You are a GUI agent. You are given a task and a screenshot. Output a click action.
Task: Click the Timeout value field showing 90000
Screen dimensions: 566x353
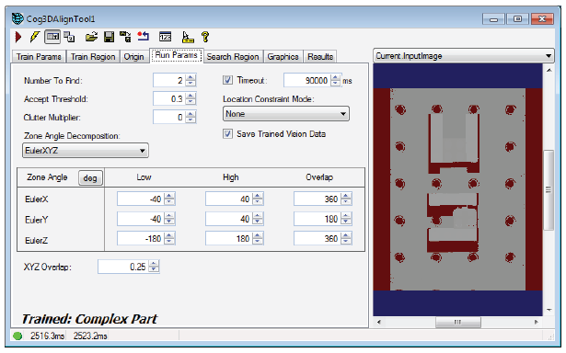[x=306, y=80]
